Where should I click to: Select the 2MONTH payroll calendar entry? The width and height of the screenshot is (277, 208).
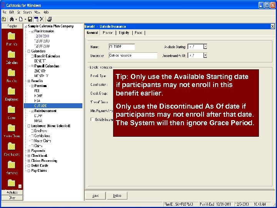click(40, 71)
